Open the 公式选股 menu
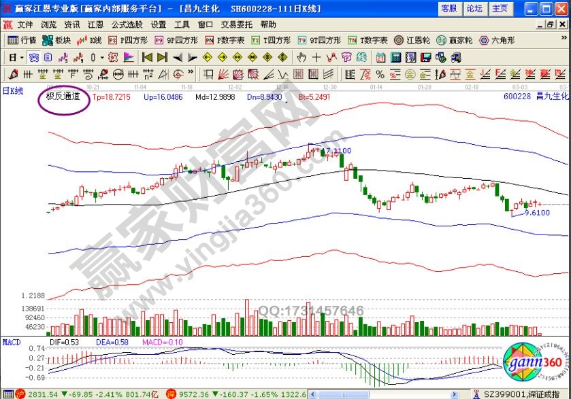This screenshot has height=399, width=571. click(x=127, y=24)
